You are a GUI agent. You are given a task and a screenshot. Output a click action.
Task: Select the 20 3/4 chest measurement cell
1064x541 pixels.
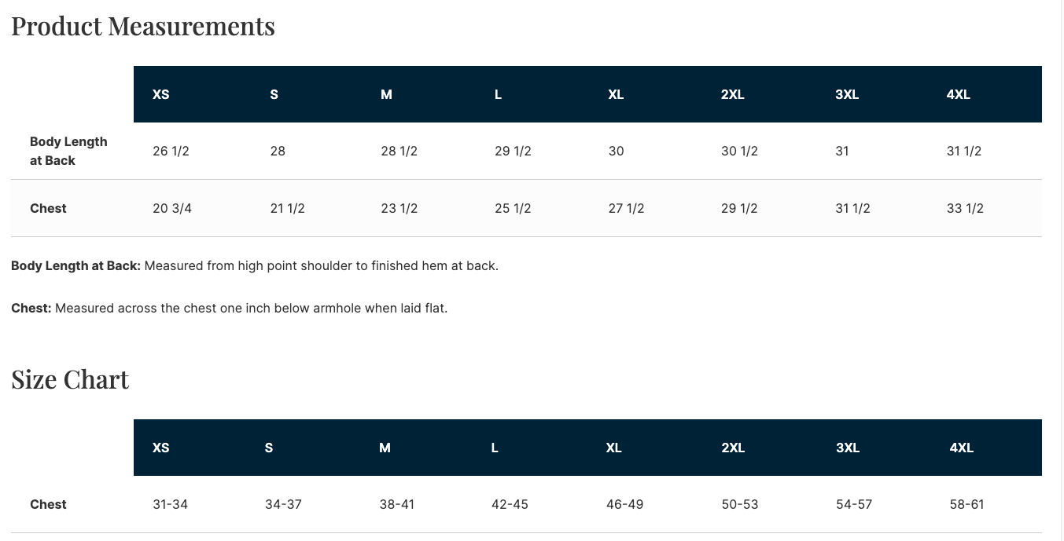click(172, 208)
